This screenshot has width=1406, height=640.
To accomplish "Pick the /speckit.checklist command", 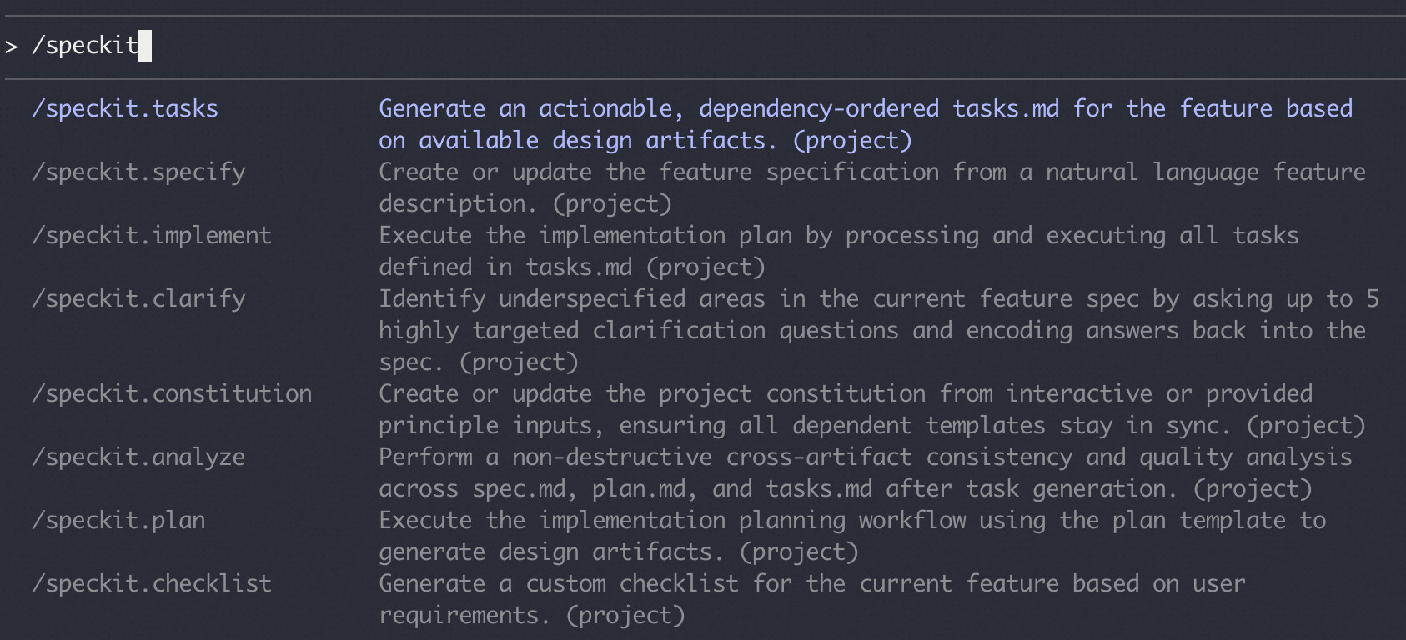I will pyautogui.click(x=151, y=584).
